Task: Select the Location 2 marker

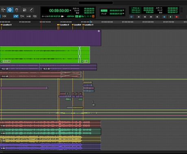Action: point(6,25)
